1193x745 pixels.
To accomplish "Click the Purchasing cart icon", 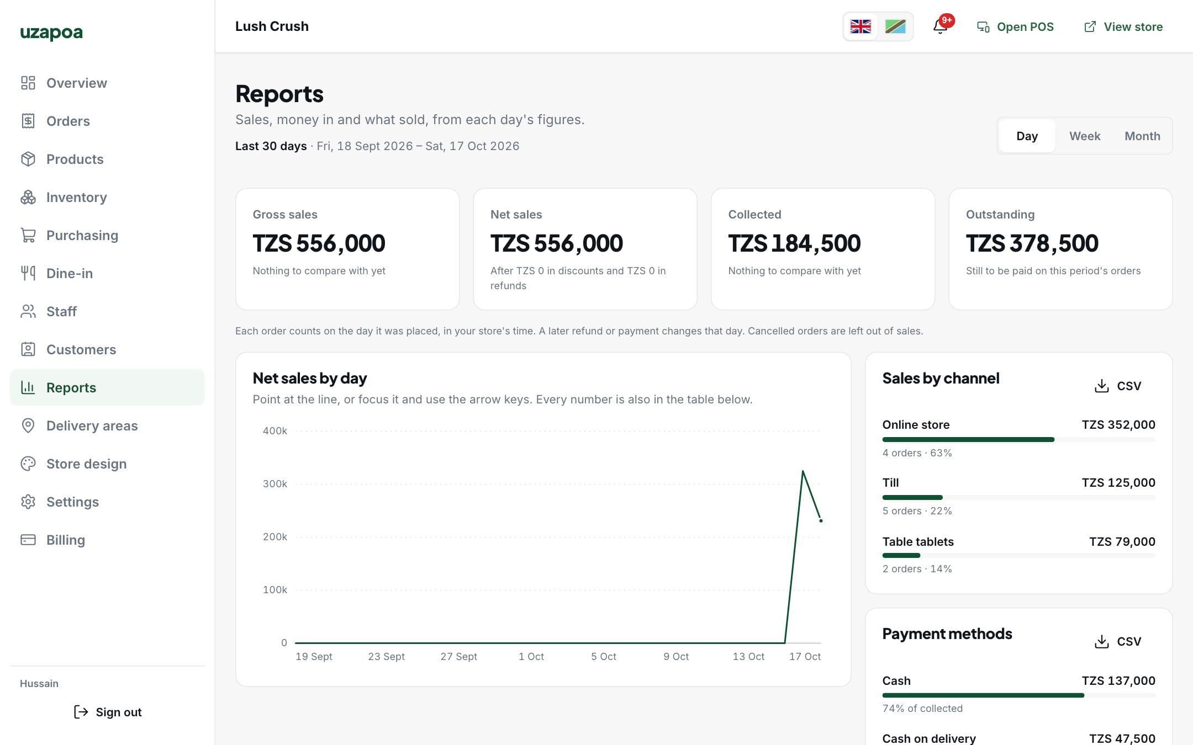I will tap(28, 235).
